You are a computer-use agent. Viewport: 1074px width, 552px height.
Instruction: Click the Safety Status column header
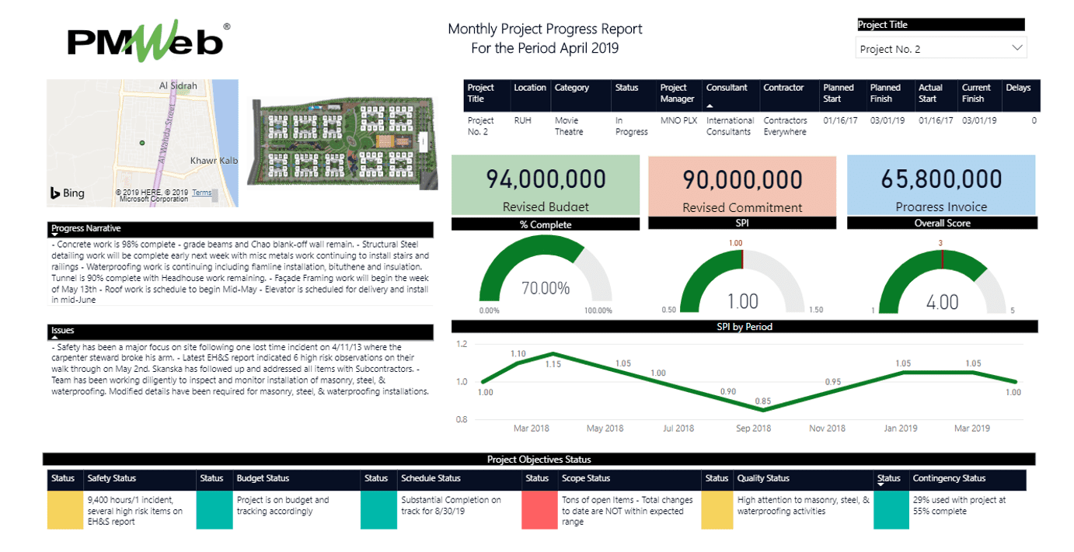click(112, 479)
